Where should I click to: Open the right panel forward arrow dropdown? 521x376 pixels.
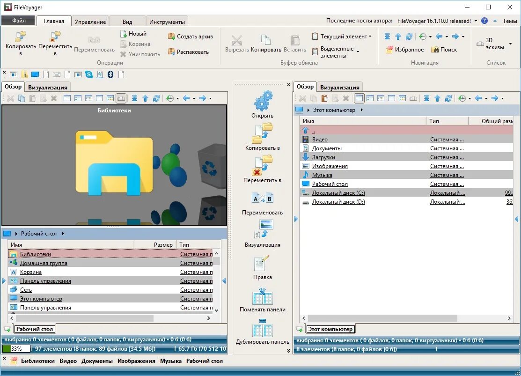tap(502, 98)
